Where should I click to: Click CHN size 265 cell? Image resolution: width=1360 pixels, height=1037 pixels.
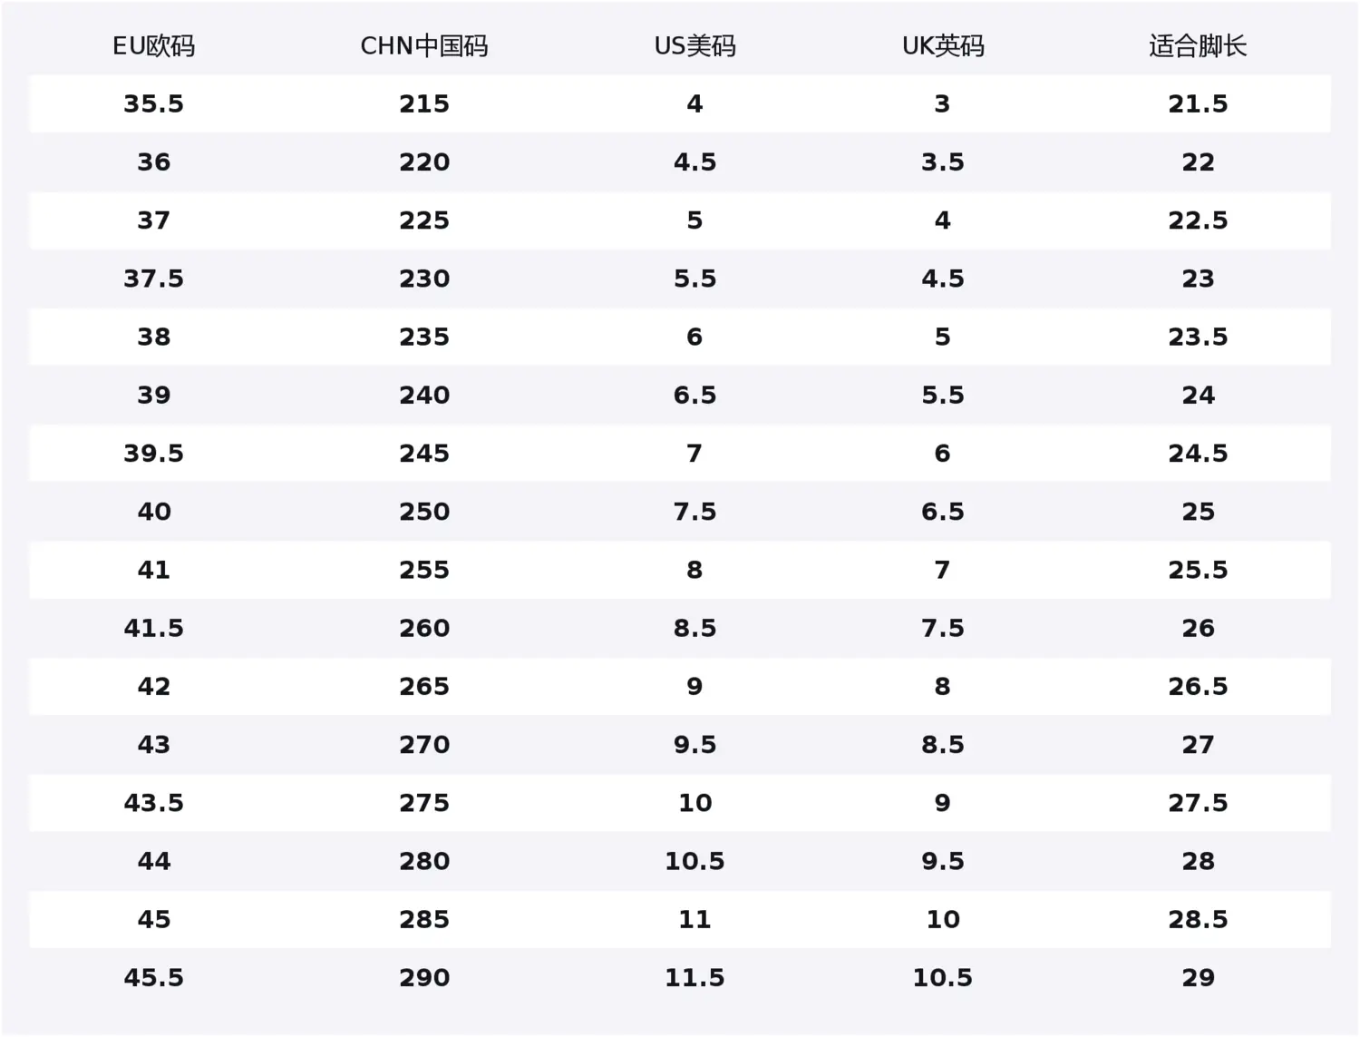click(x=423, y=687)
